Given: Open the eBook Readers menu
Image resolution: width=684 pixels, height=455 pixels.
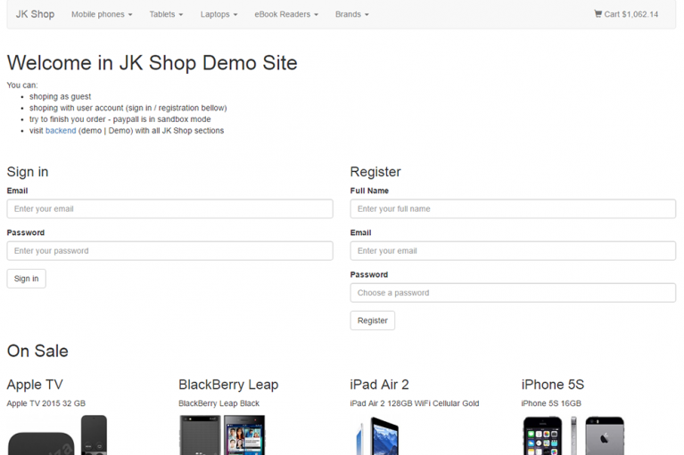Looking at the screenshot, I should tap(286, 14).
